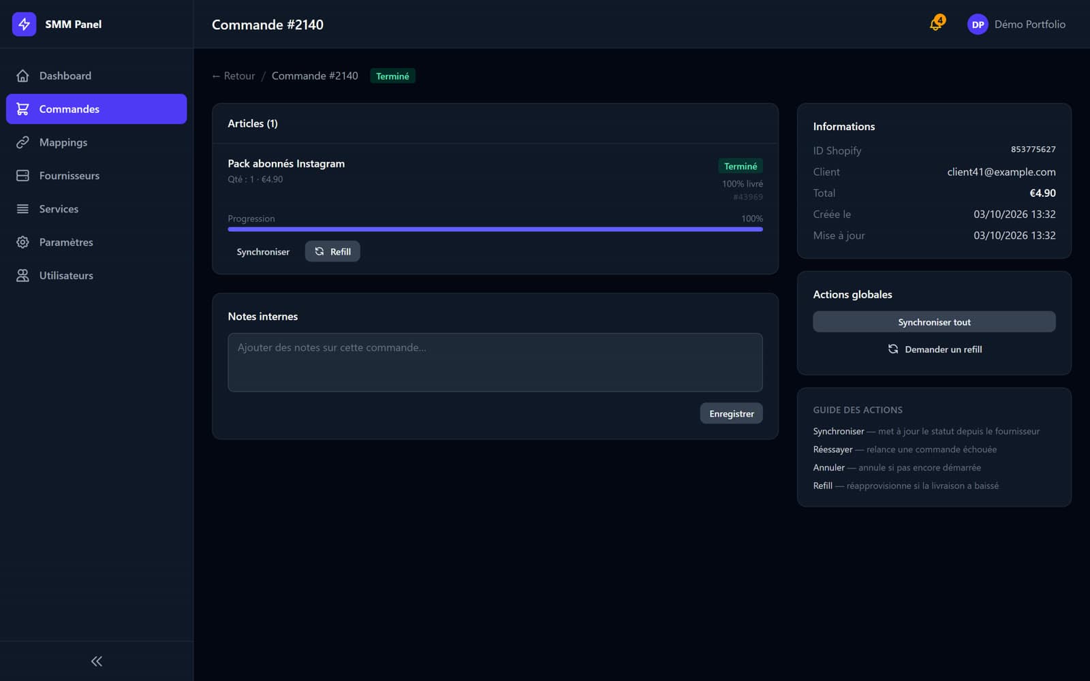The width and height of the screenshot is (1090, 681).
Task: Open Dashboard in the sidebar
Action: (x=96, y=76)
